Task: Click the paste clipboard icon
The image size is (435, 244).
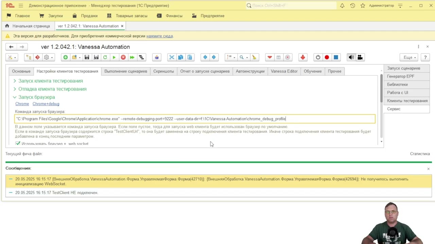Action: 190,57
